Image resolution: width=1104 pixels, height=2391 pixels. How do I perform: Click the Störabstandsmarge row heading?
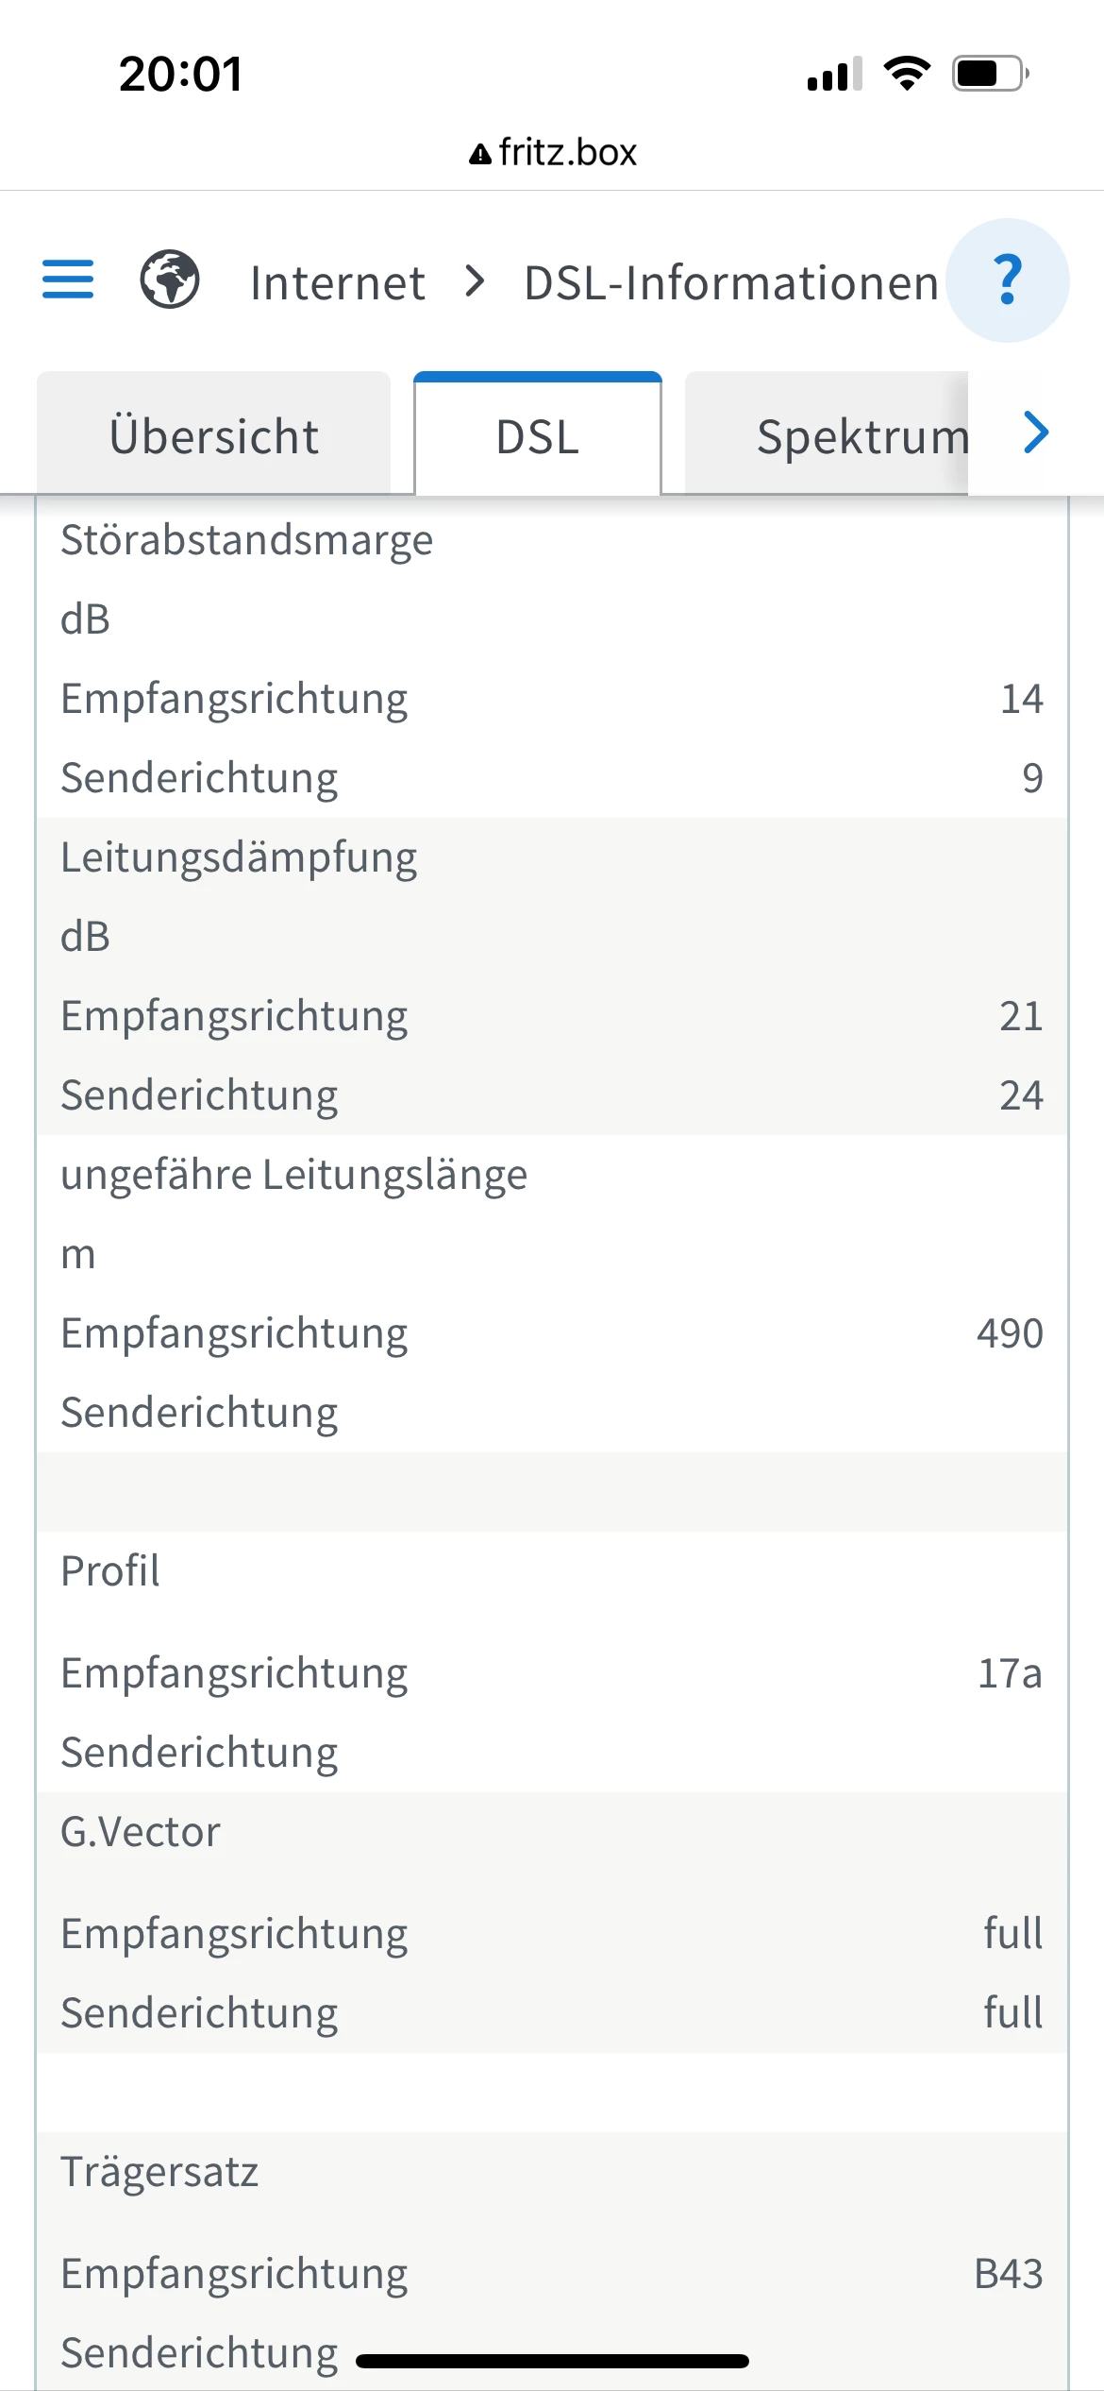246,540
